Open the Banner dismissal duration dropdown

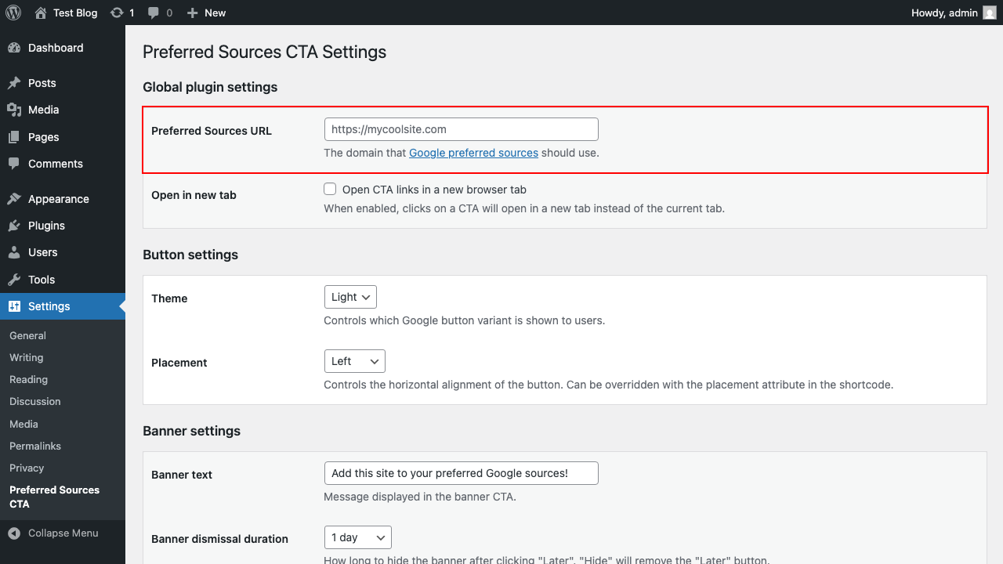pos(357,537)
